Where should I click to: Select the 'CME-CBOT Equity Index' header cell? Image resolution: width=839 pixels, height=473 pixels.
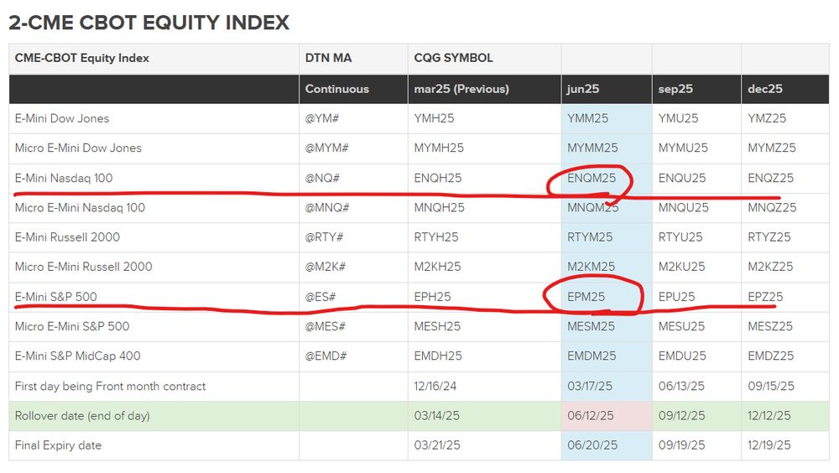point(82,58)
